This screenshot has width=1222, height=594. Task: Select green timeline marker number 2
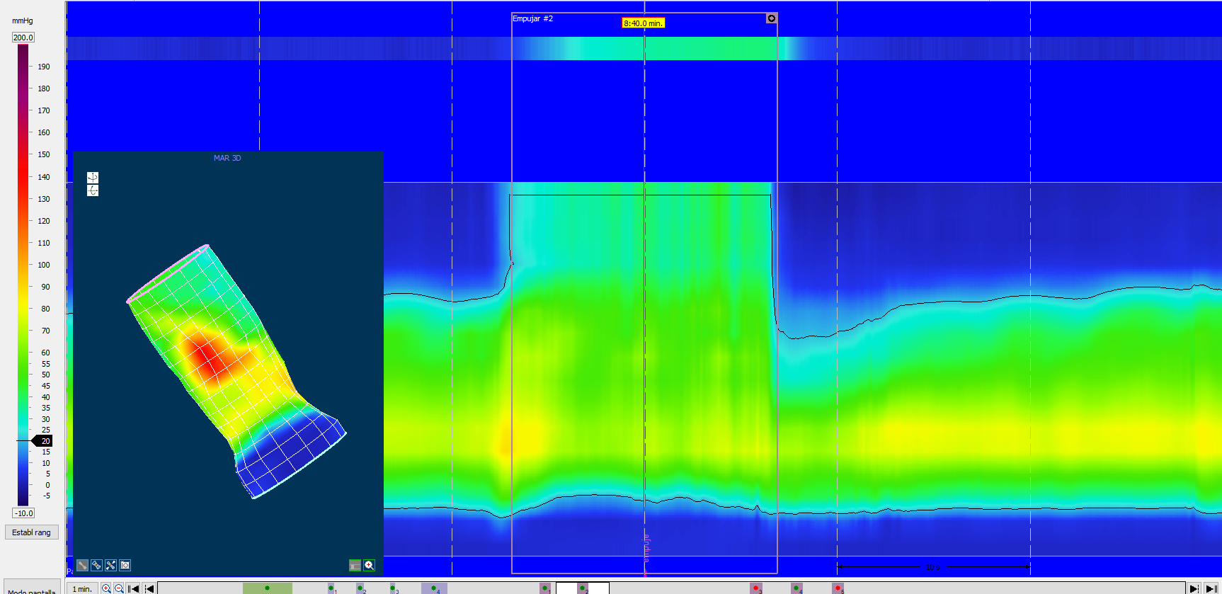(x=360, y=588)
